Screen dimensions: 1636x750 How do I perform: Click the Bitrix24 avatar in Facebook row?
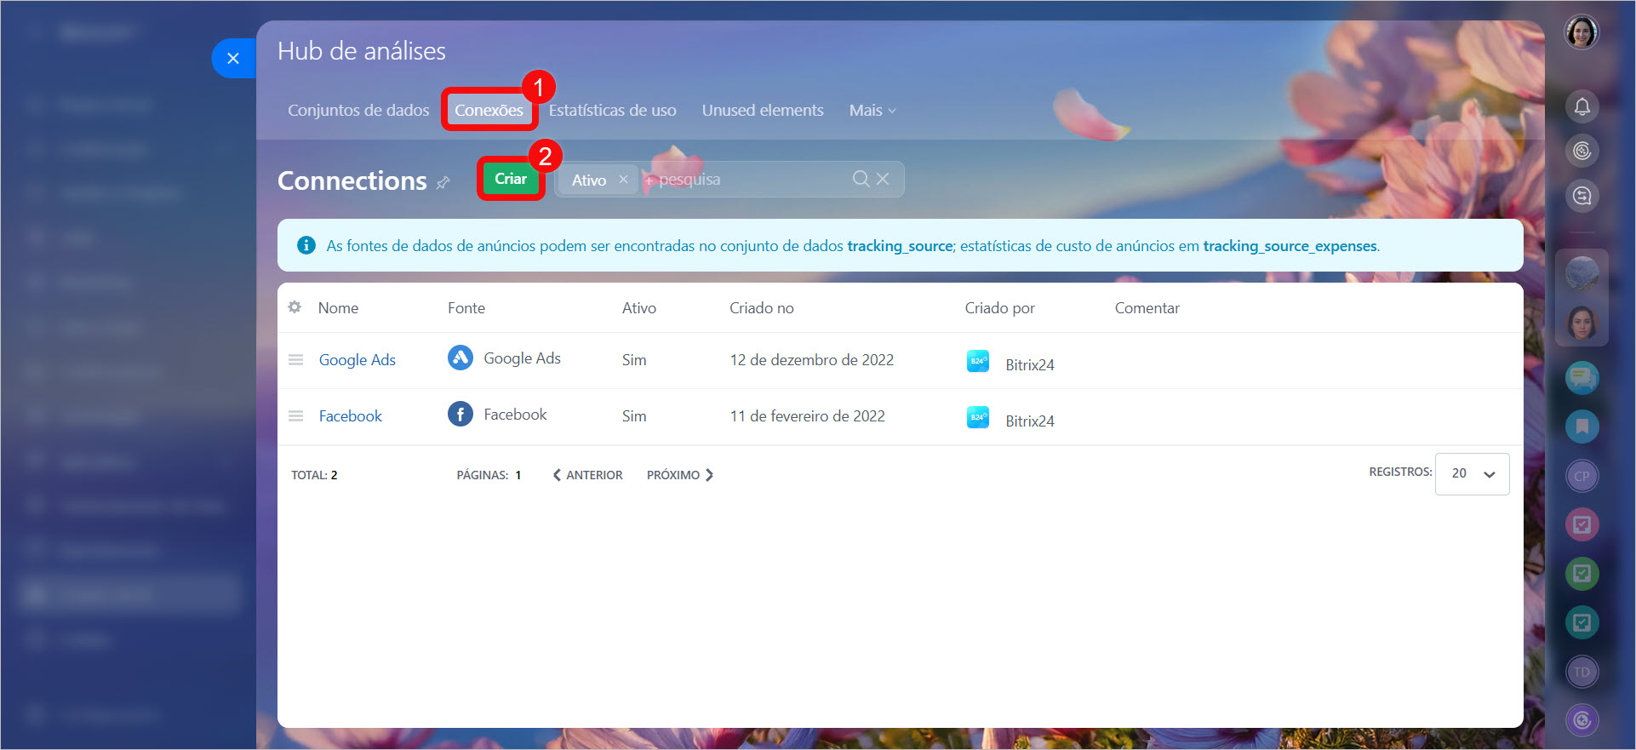click(978, 417)
